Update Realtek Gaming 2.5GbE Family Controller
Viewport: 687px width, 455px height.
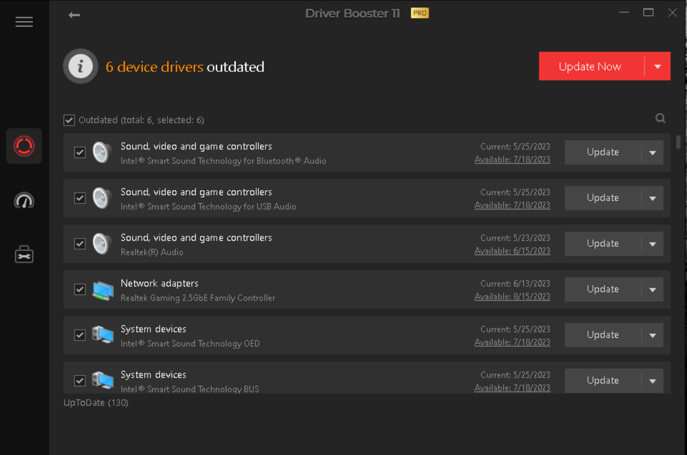click(x=603, y=289)
